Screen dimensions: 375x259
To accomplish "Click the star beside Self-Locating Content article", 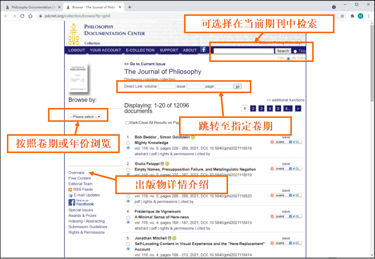I will [128, 249].
